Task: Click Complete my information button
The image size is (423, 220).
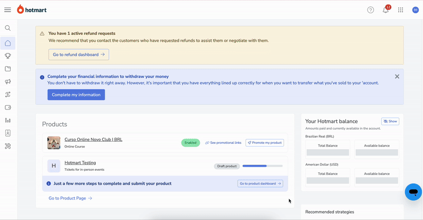Action: pos(76,95)
